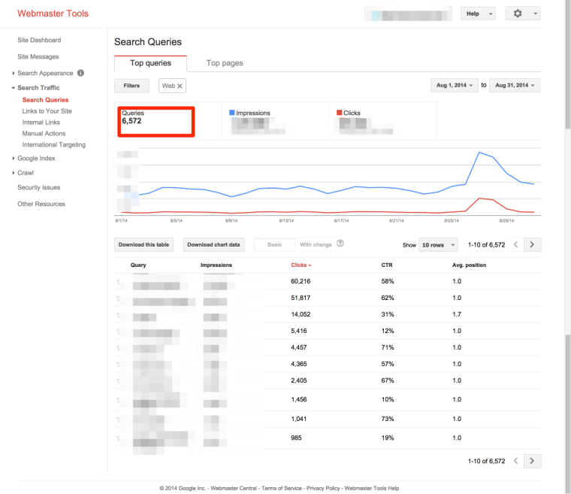Viewport: 571px width, 494px height.
Task: Sort by the CTR column header
Action: coord(387,265)
